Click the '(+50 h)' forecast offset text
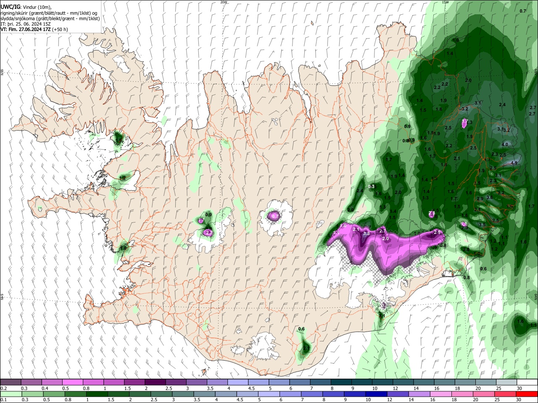Viewport: 538px width, 403px height. pyautogui.click(x=60, y=29)
